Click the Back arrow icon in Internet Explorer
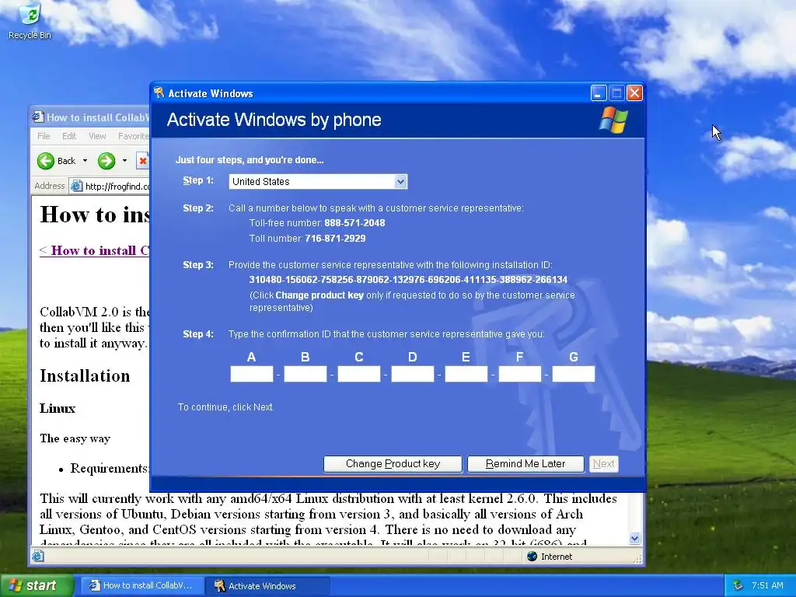 click(46, 161)
